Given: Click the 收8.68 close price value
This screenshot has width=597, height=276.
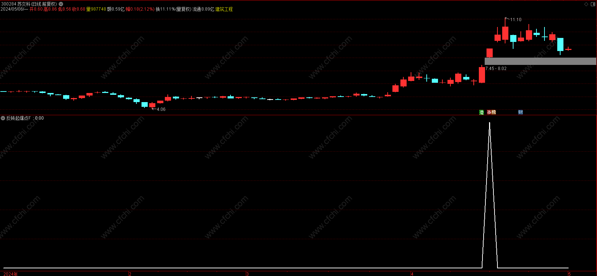Looking at the screenshot, I should click(79, 9).
